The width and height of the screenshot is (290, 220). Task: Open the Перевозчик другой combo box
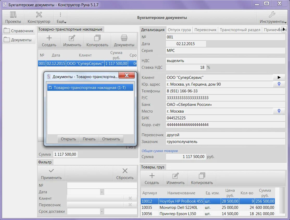coord(225,135)
